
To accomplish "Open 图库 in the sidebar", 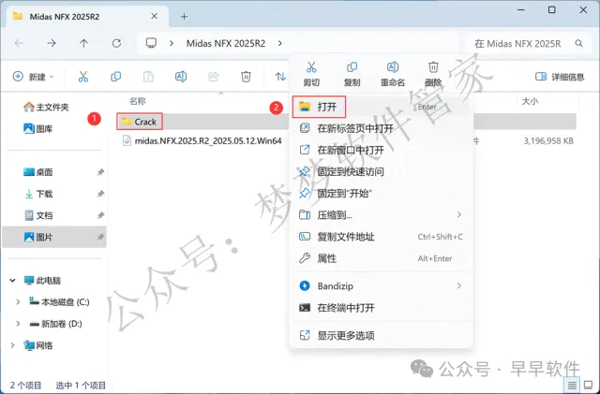I will coord(38,129).
